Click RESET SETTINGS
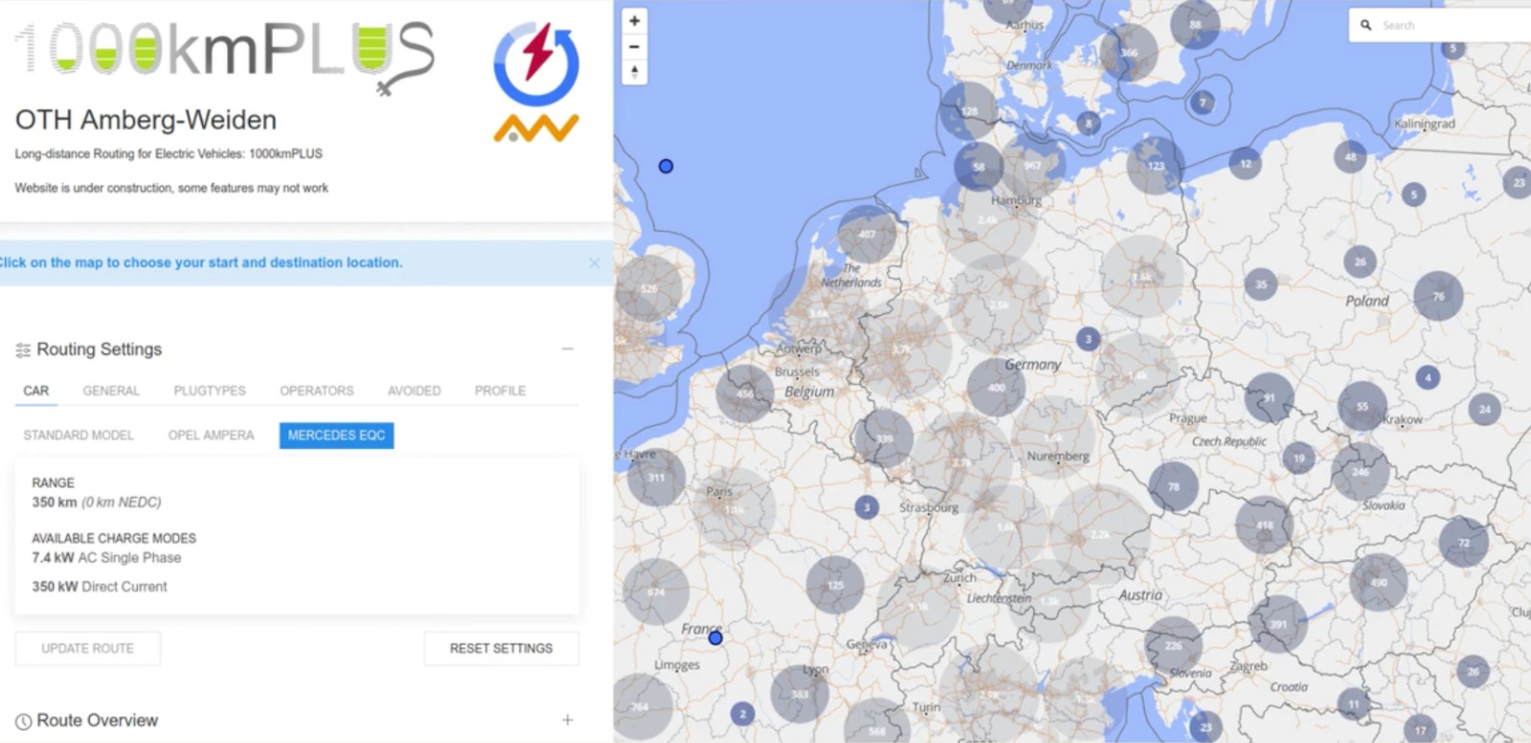1531x743 pixels. pyautogui.click(x=501, y=648)
